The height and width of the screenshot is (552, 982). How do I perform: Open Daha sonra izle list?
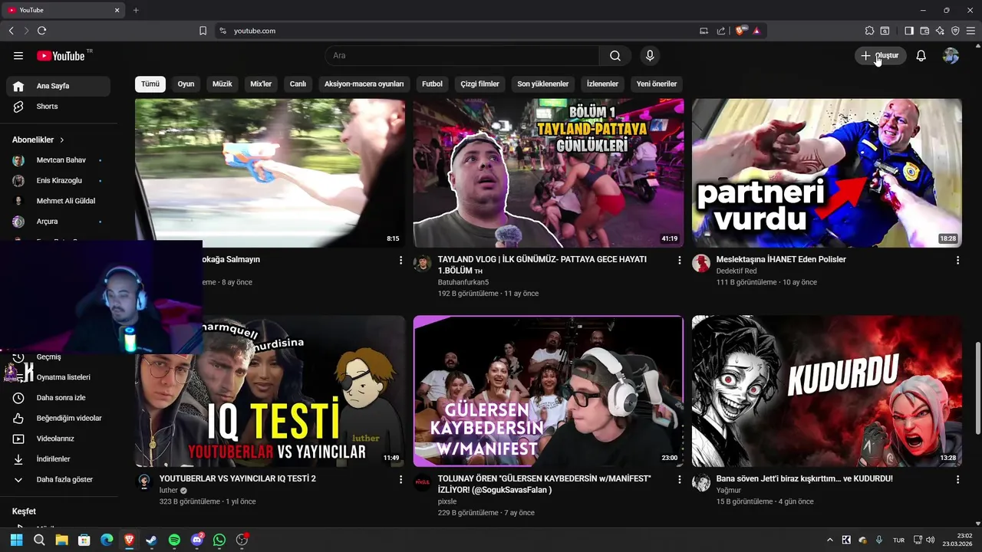click(x=58, y=398)
